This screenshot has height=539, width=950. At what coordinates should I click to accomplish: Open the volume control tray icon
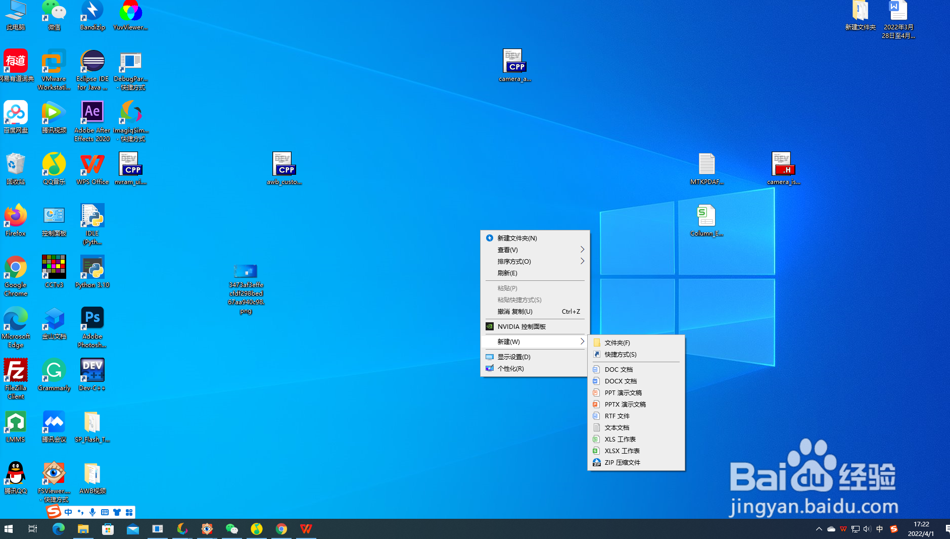[867, 529]
